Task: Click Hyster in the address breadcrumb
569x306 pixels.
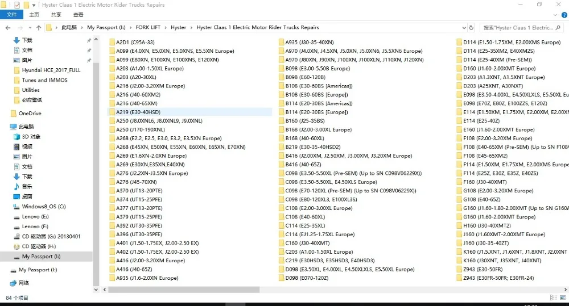Action: pos(179,27)
